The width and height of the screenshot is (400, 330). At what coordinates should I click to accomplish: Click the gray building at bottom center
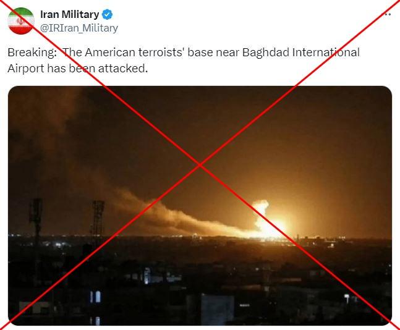[x=218, y=310]
